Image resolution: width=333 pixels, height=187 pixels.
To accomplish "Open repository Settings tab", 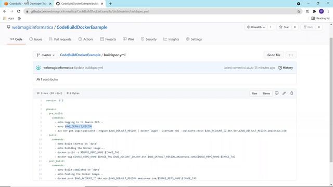I will 194,39.
